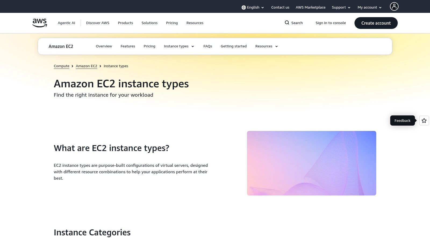Expand Resources dropdown in EC2 navigation
Viewport: 430px width, 241px height.
[266, 46]
